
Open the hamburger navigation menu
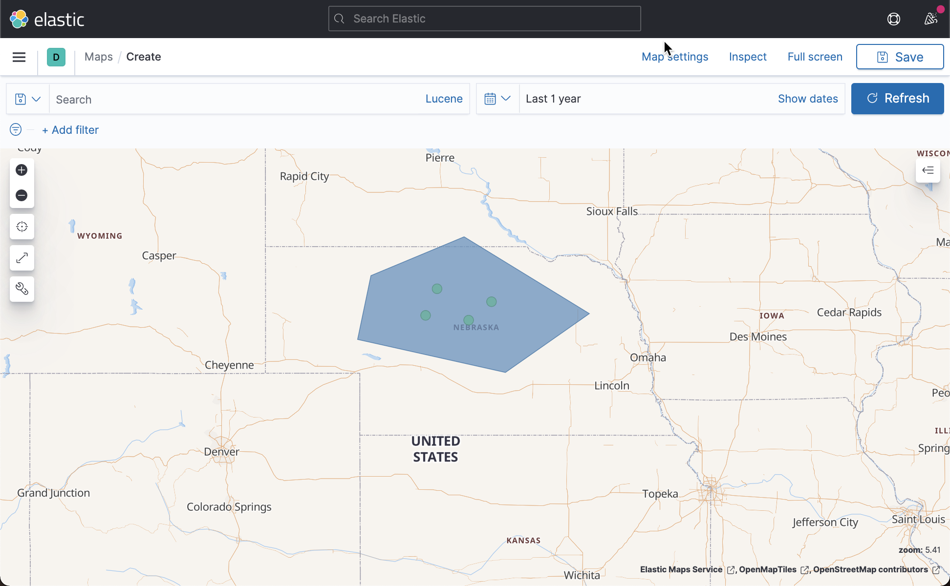click(x=19, y=57)
